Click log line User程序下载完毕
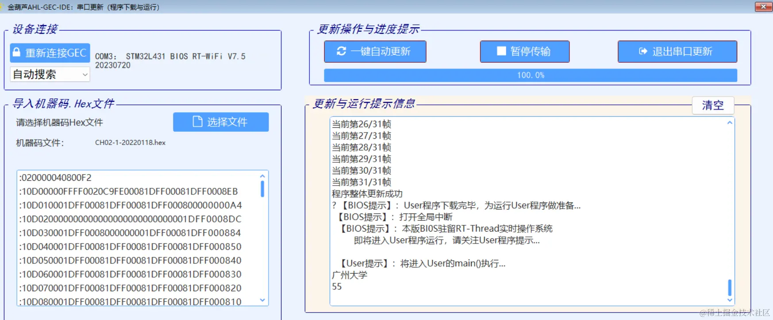This screenshot has height=320, width=773. (456, 206)
